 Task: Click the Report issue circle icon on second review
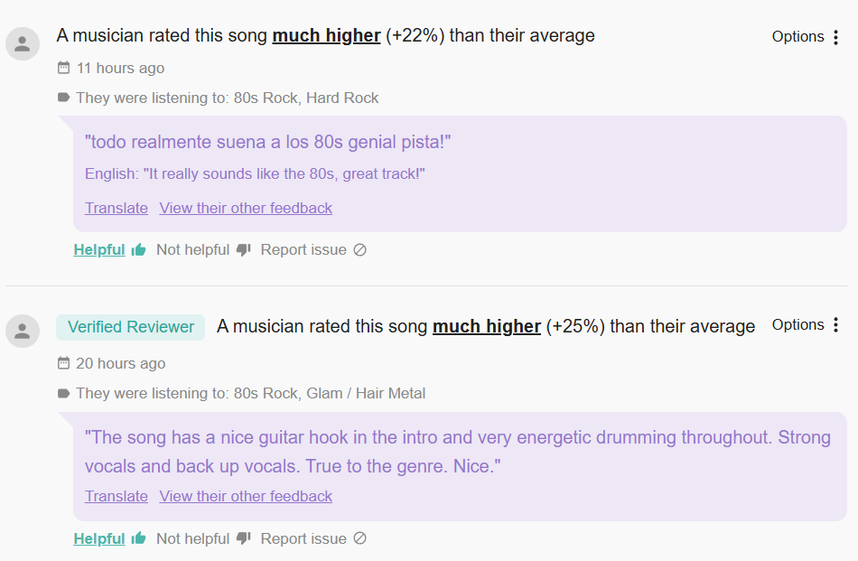click(x=359, y=538)
